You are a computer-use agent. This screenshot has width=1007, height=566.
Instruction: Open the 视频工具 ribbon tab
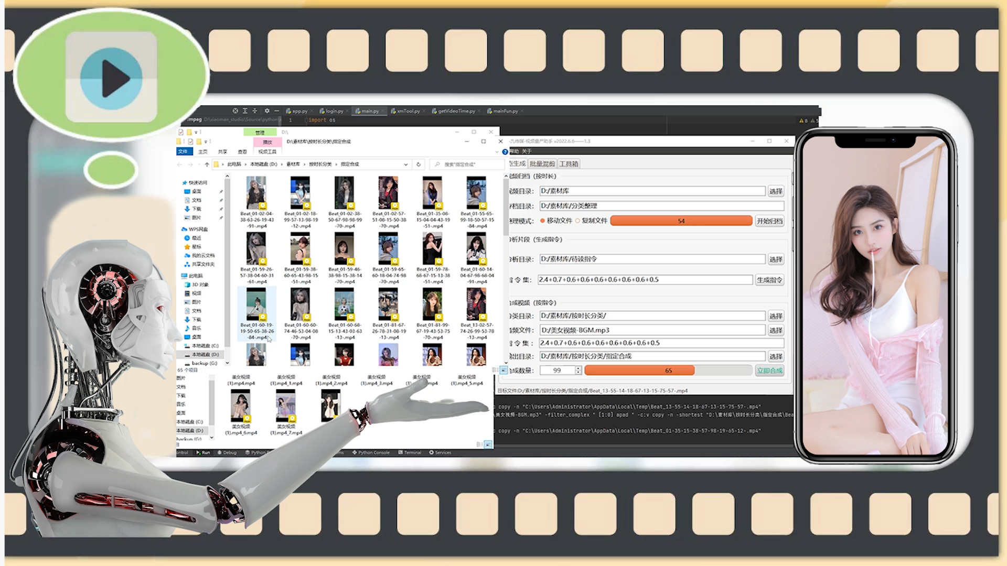(267, 151)
